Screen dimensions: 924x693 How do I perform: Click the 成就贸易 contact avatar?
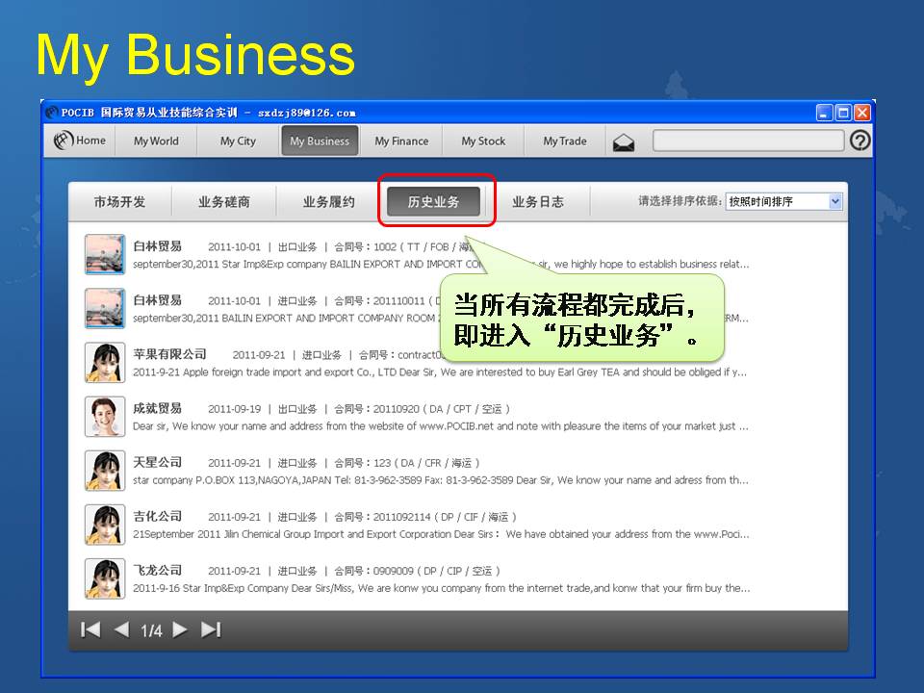(x=105, y=417)
